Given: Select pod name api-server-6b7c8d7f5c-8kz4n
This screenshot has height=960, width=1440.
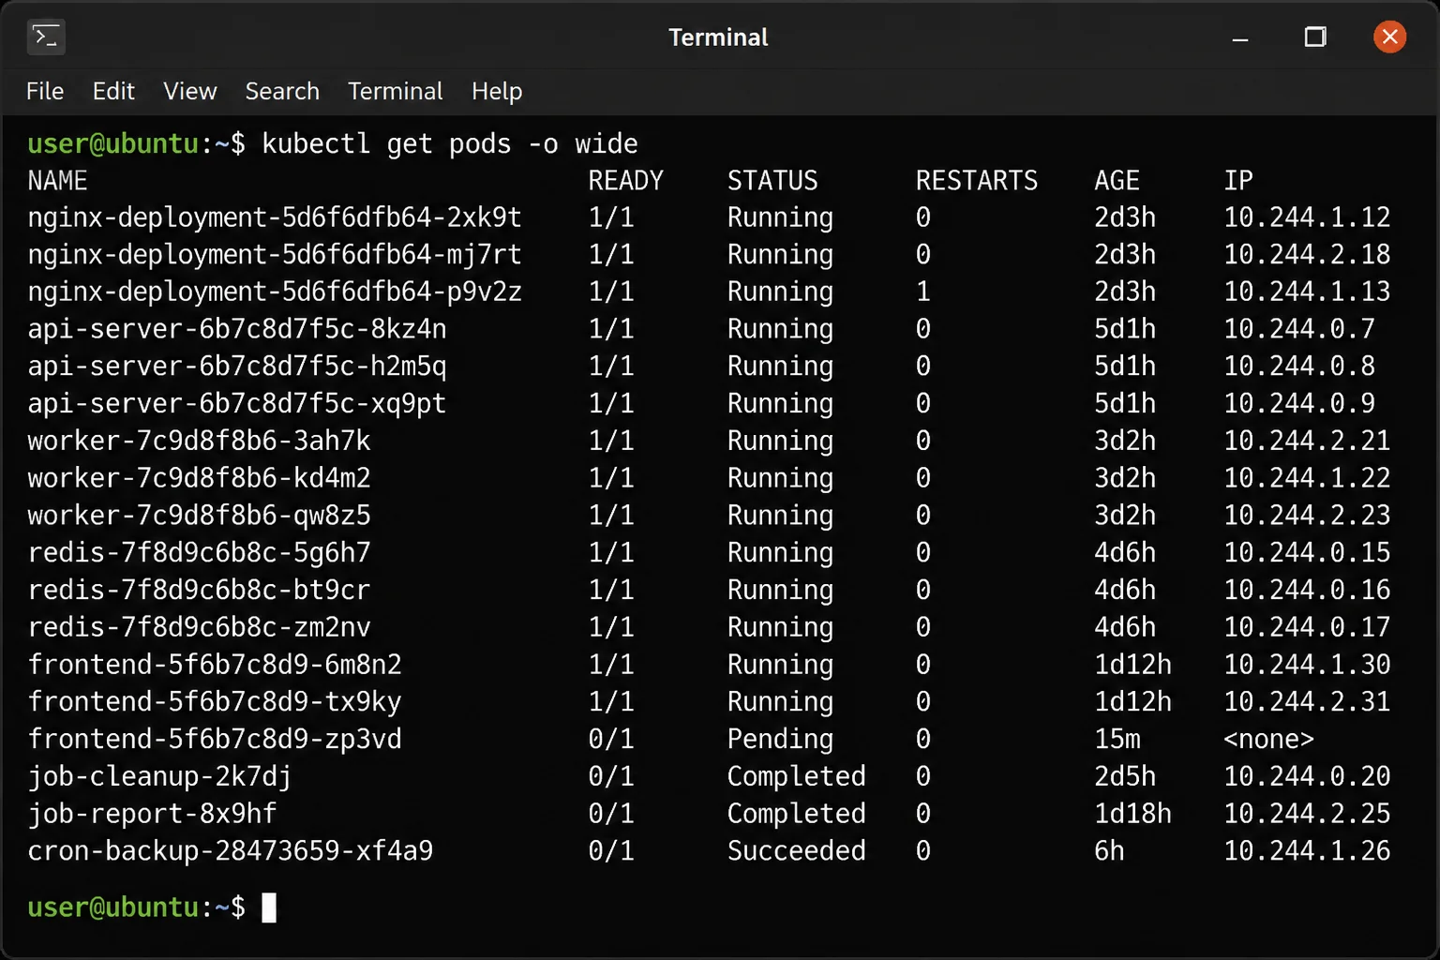Looking at the screenshot, I should [x=237, y=329].
